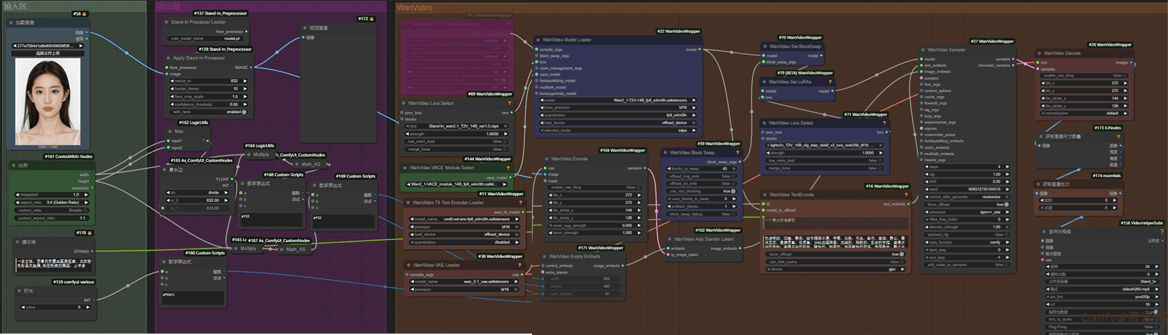Decrease the cfg value with left arrow
Screen dimensions: 1168x335
click(x=928, y=174)
